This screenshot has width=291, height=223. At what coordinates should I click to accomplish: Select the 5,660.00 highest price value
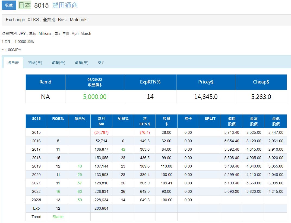click(254, 183)
